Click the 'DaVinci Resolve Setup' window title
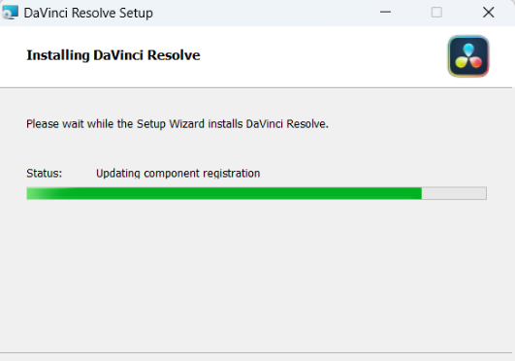The width and height of the screenshot is (515, 361). [88, 14]
